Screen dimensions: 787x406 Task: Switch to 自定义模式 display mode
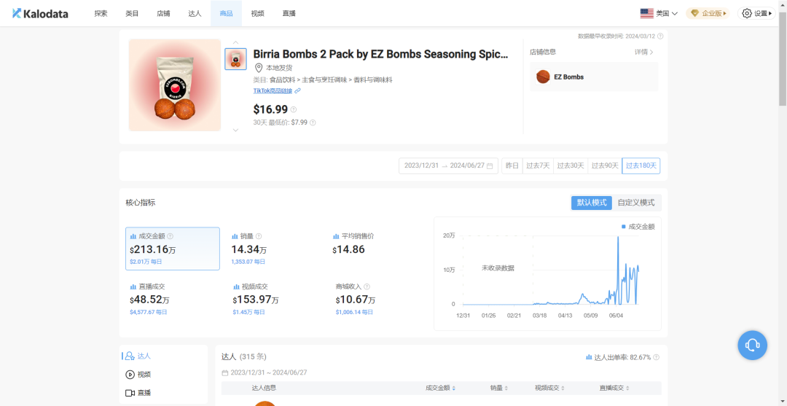coord(636,203)
